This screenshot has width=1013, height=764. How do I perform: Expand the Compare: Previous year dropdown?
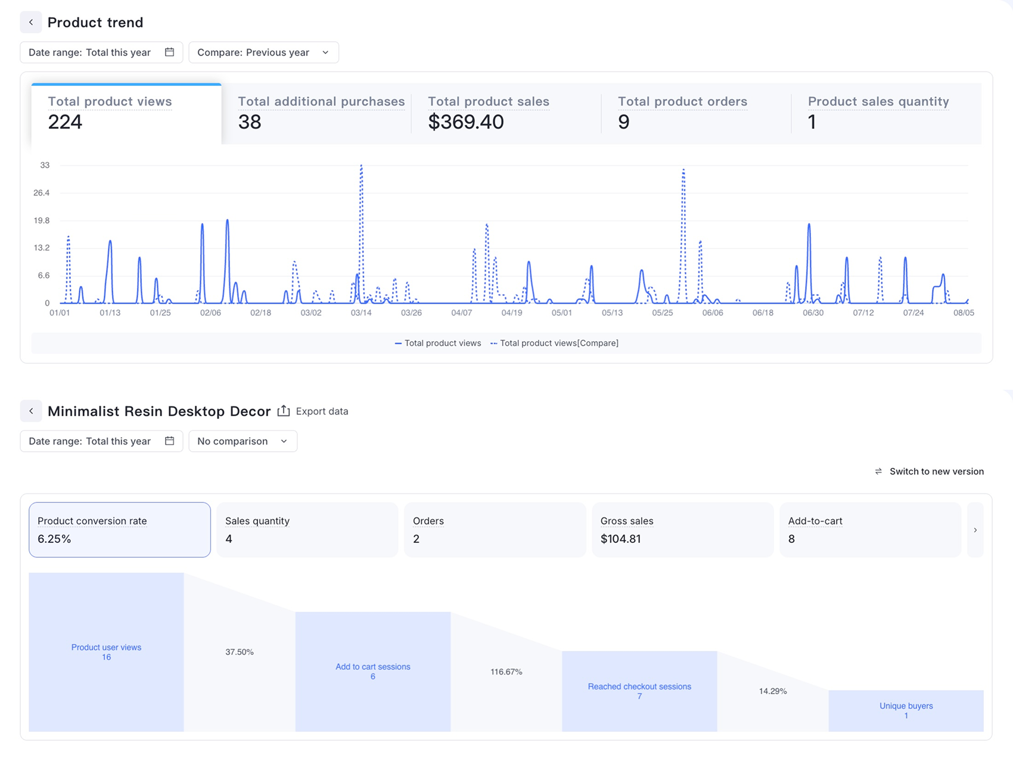(x=263, y=52)
